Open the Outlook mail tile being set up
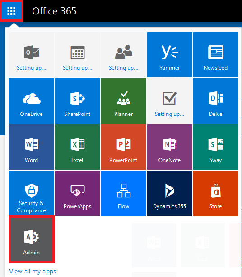 point(32,55)
